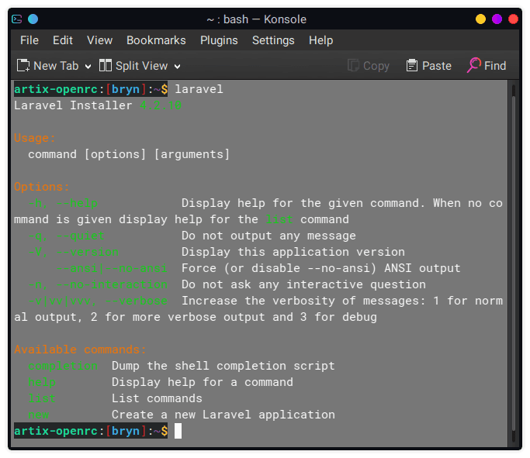Click the 'Options:' heading

42,187
